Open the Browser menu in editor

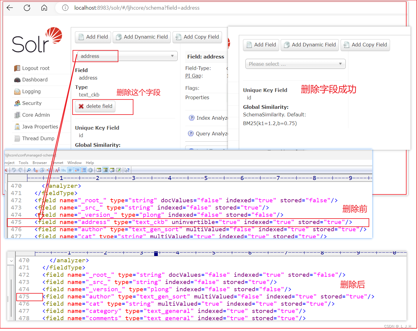(x=40, y=162)
